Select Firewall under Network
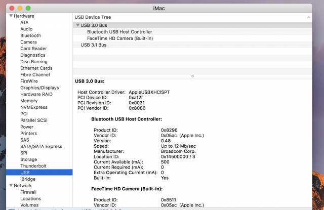 pyautogui.click(x=28, y=192)
